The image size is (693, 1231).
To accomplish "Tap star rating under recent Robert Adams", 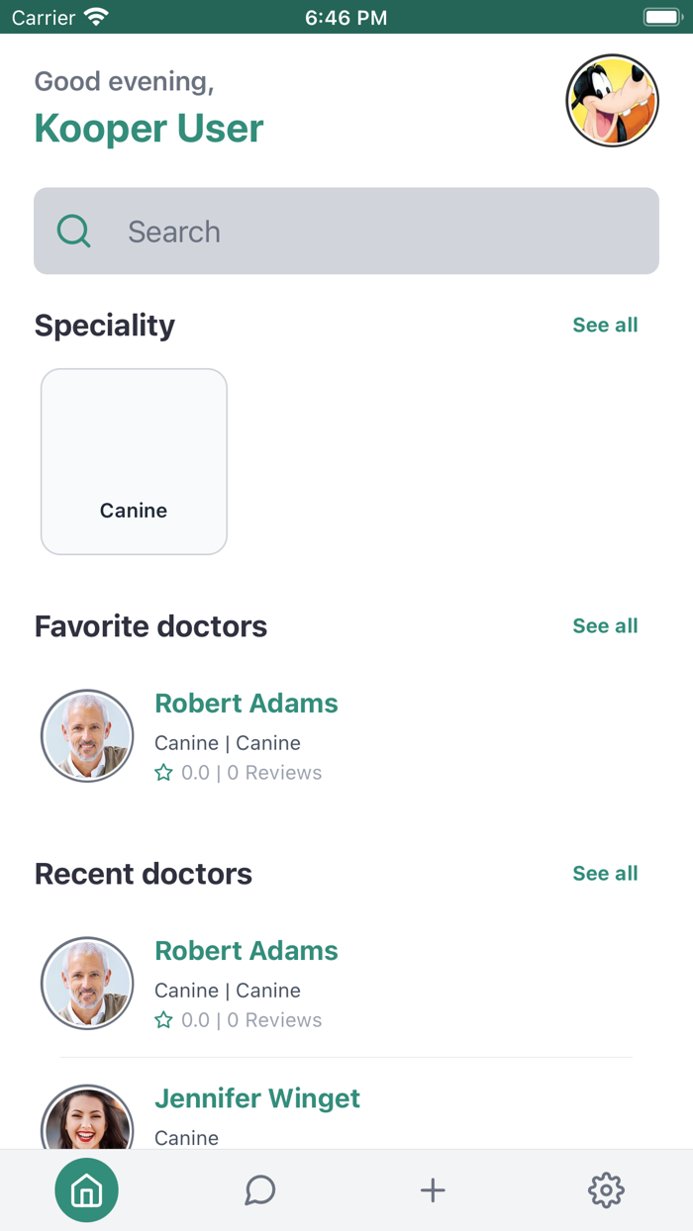I will (164, 1020).
